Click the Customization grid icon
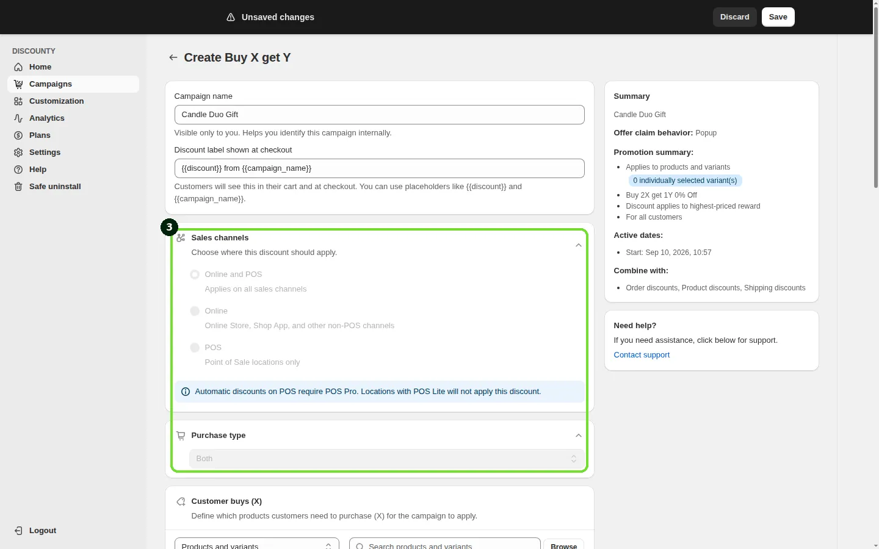 pyautogui.click(x=18, y=101)
